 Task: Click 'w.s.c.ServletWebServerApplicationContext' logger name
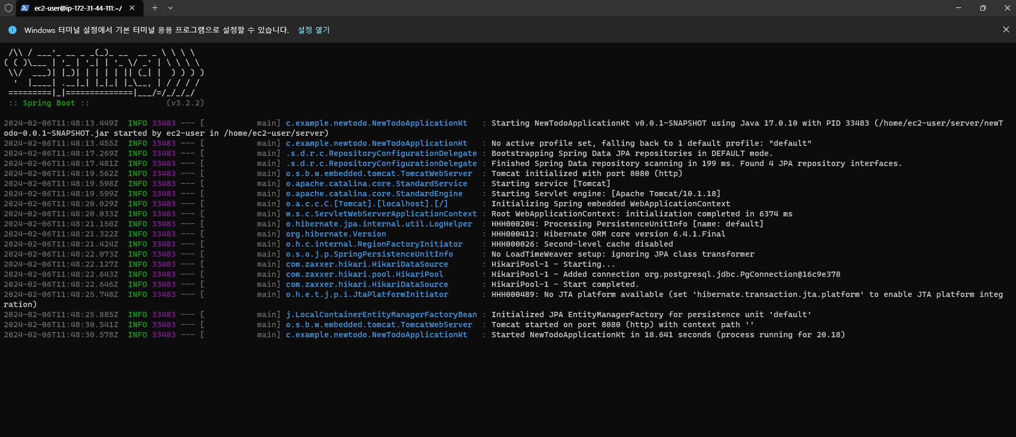click(382, 214)
